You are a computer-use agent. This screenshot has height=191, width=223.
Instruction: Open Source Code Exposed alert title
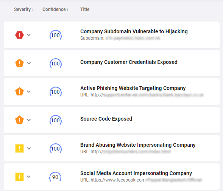[x=106, y=119]
